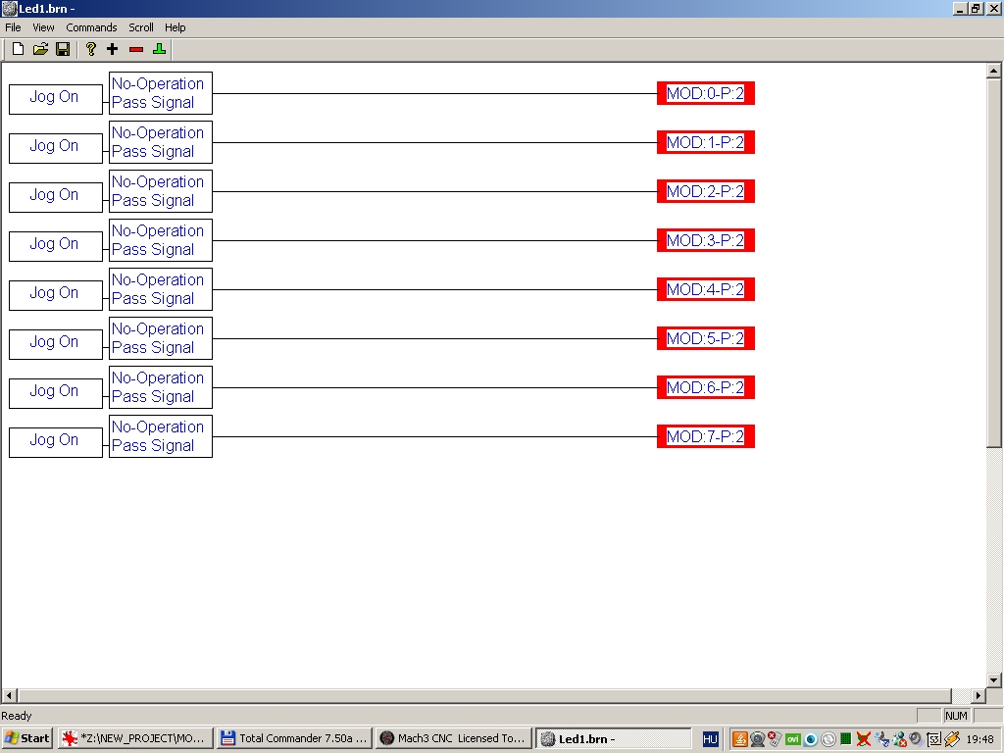
Task: Click the Ready status bar text
Action: (x=17, y=716)
